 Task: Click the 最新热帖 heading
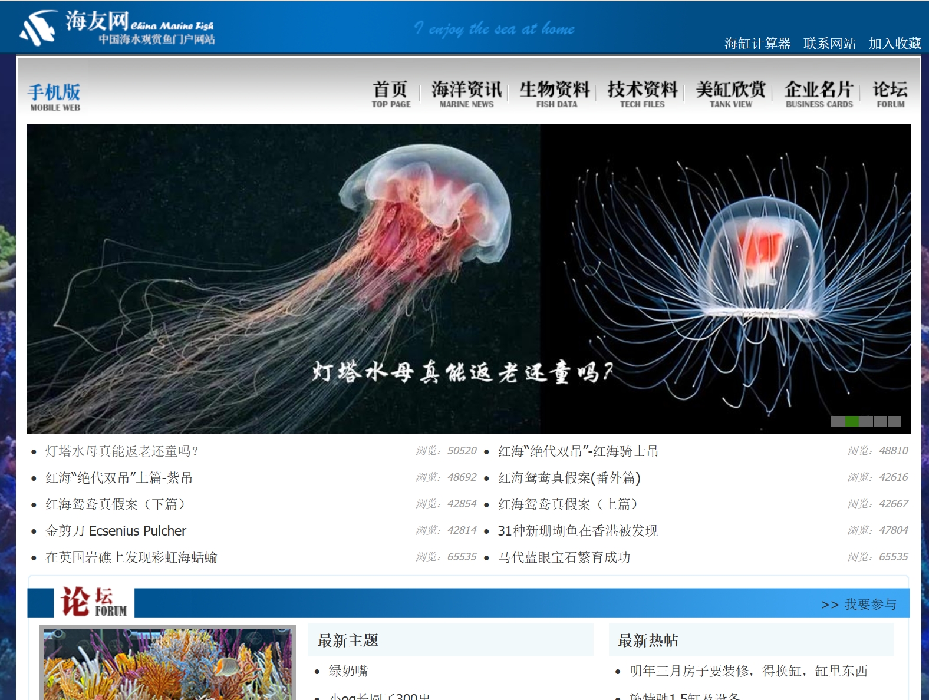(648, 640)
